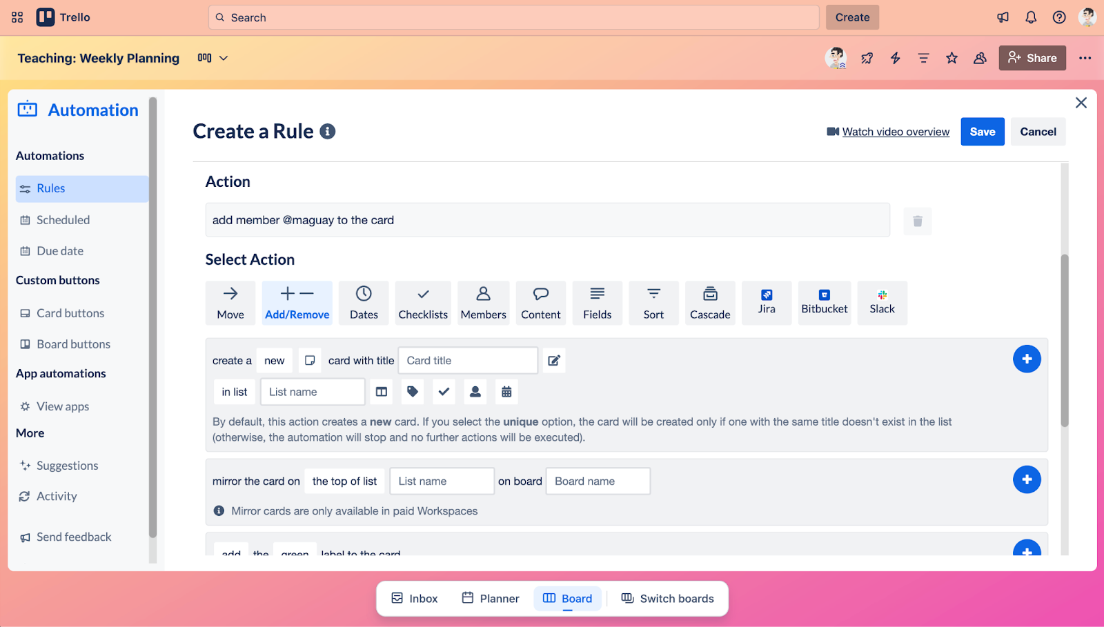Expand the board view switcher chevron
Viewport: 1104px width, 627px height.
(225, 59)
